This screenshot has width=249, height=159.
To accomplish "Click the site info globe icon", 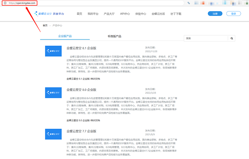I will [x=5, y=3].
